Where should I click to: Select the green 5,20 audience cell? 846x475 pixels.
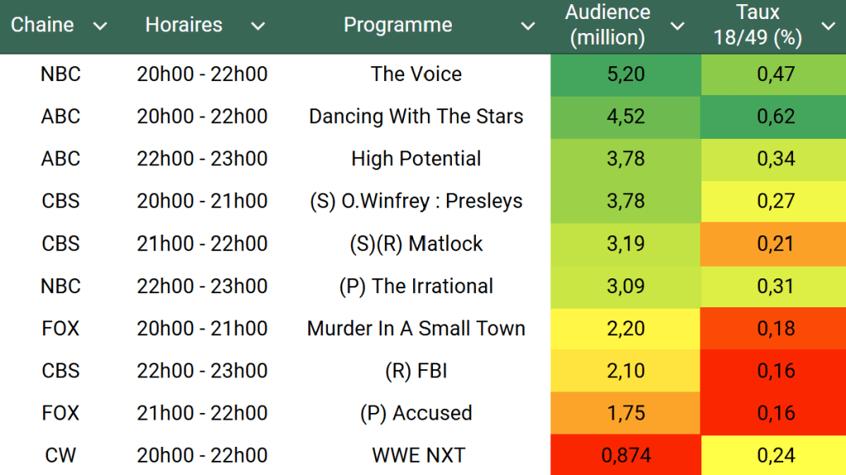pos(625,74)
